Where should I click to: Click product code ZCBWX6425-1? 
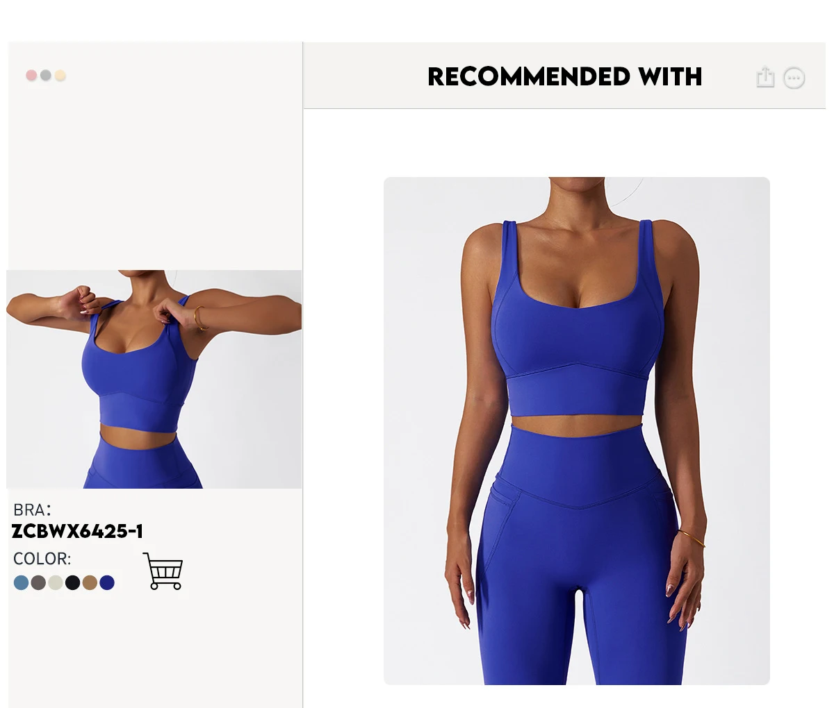(78, 532)
